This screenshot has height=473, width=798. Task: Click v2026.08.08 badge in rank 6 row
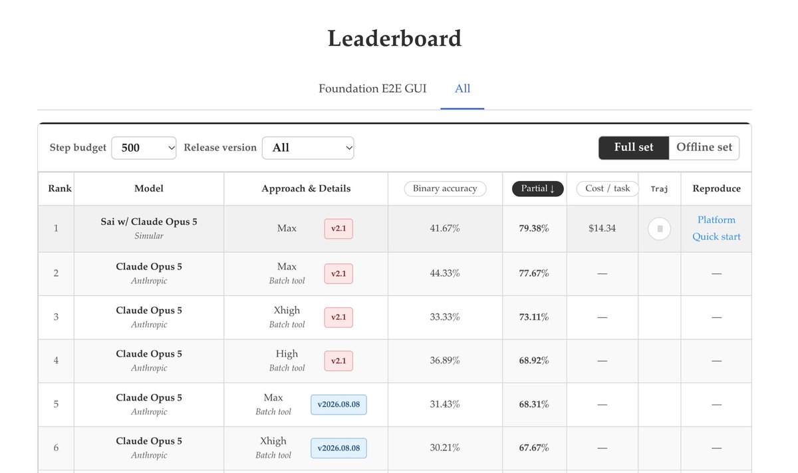click(x=338, y=448)
